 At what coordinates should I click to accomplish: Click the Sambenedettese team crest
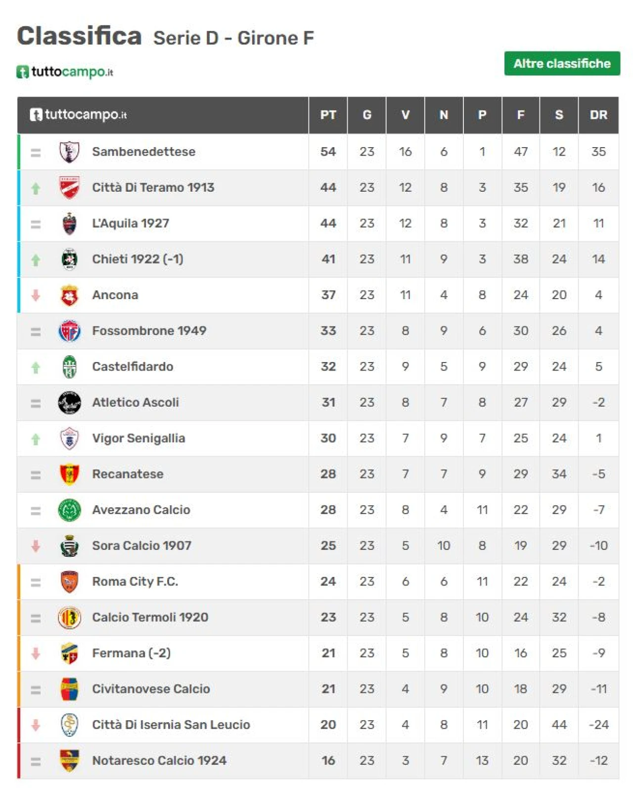pos(69,152)
